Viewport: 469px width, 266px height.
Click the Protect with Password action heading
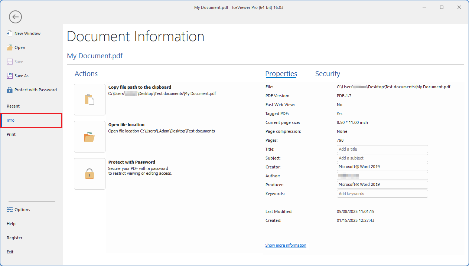coord(132,162)
